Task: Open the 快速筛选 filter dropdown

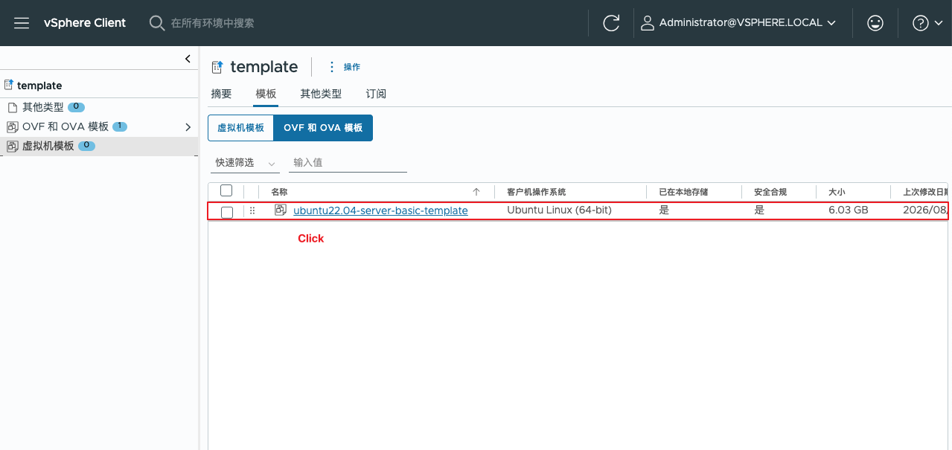Action: tap(246, 162)
